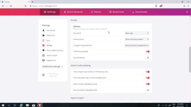
Task: Open Brave Shields icon in address bar
Action: click(156, 6)
